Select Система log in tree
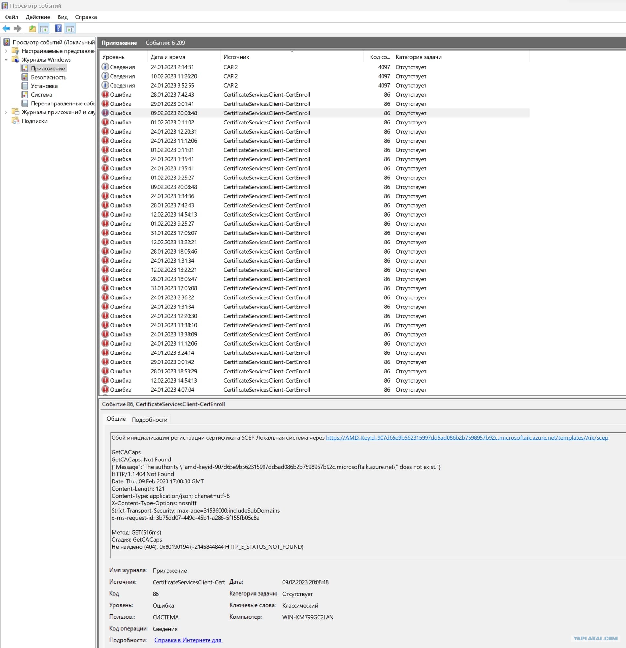The height and width of the screenshot is (648, 626). click(x=42, y=94)
